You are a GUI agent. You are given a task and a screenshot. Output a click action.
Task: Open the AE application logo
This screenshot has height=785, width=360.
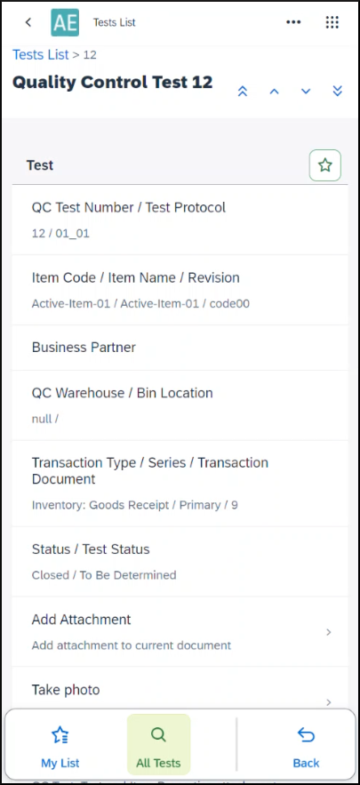[x=65, y=22]
